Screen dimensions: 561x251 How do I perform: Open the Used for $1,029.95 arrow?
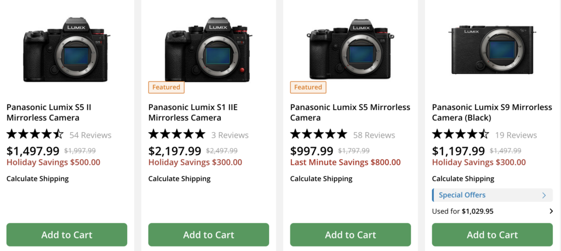point(551,211)
